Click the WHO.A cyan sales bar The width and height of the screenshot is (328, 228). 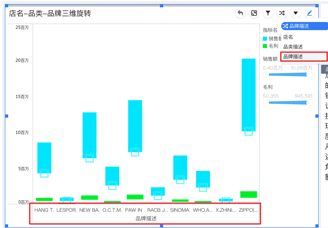click(203, 179)
